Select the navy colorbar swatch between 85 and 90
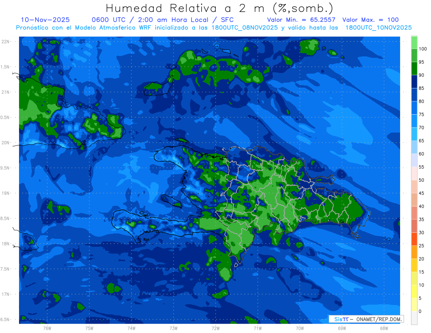The height and width of the screenshot is (333, 431). [414, 82]
